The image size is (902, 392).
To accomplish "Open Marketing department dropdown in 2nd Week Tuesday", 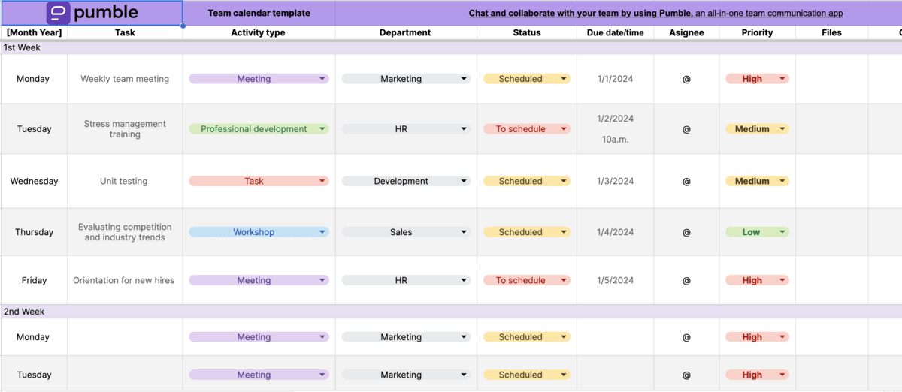I will pyautogui.click(x=406, y=375).
